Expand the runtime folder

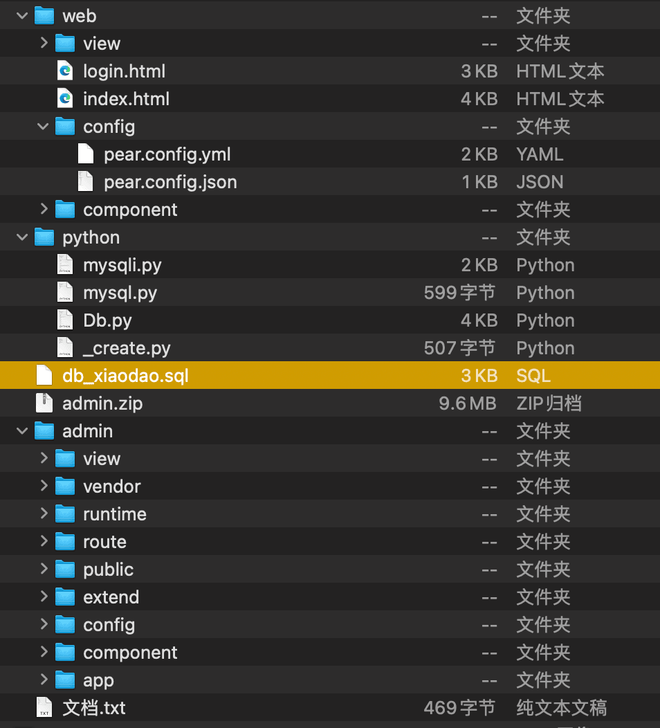(44, 514)
